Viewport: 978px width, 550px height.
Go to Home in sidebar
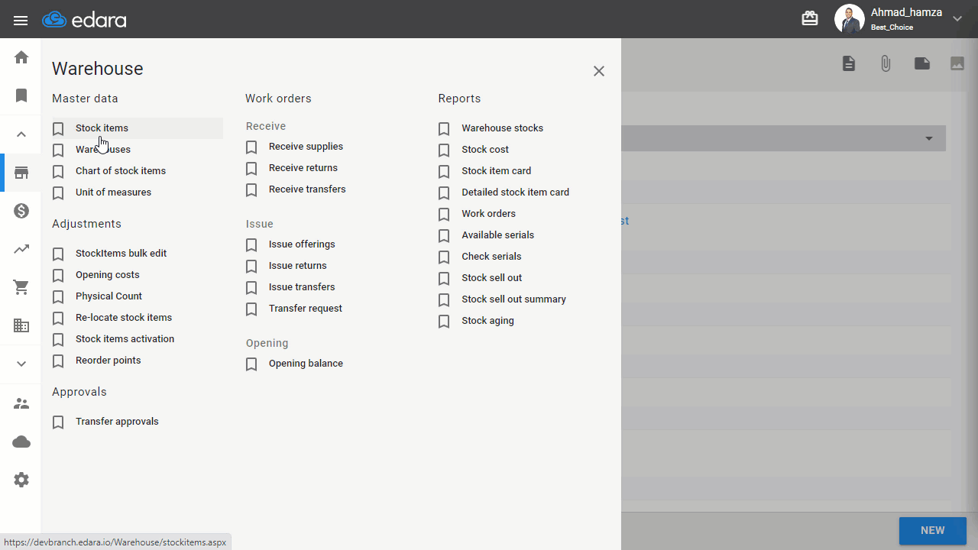(x=21, y=57)
